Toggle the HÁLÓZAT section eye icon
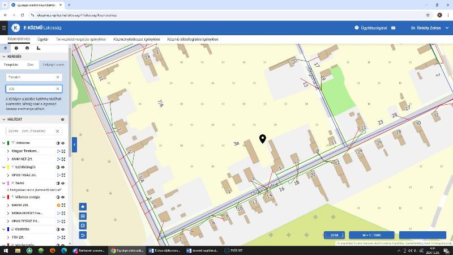The height and width of the screenshot is (255, 453). click(x=62, y=120)
